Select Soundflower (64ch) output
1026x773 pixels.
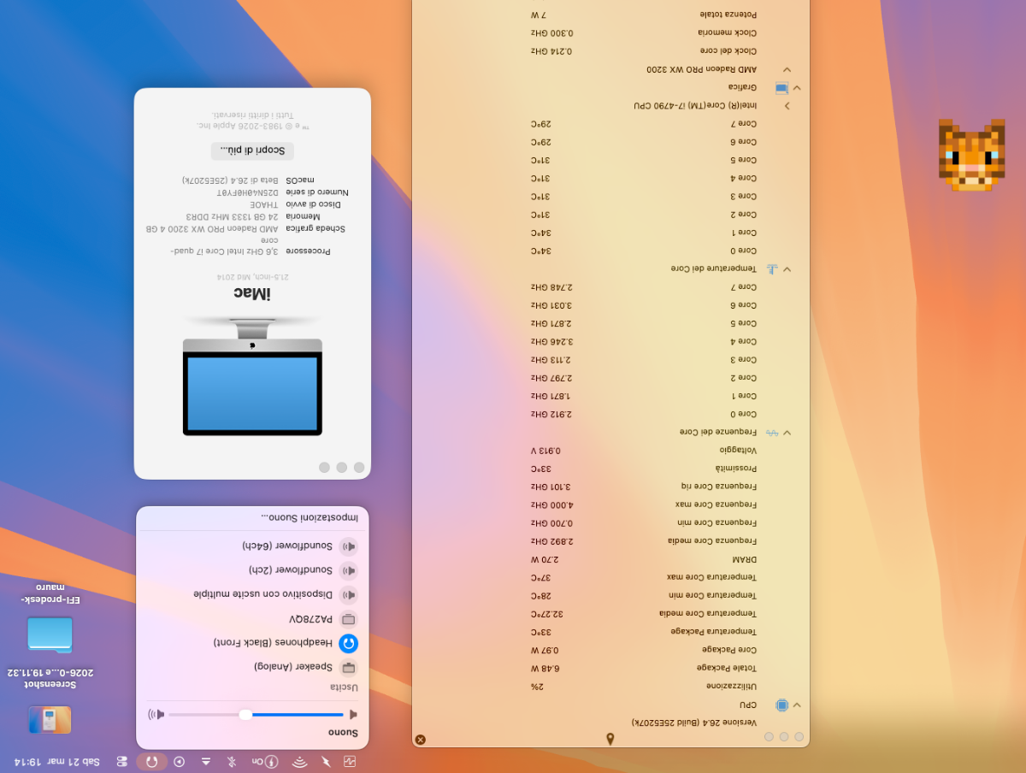pos(253,546)
